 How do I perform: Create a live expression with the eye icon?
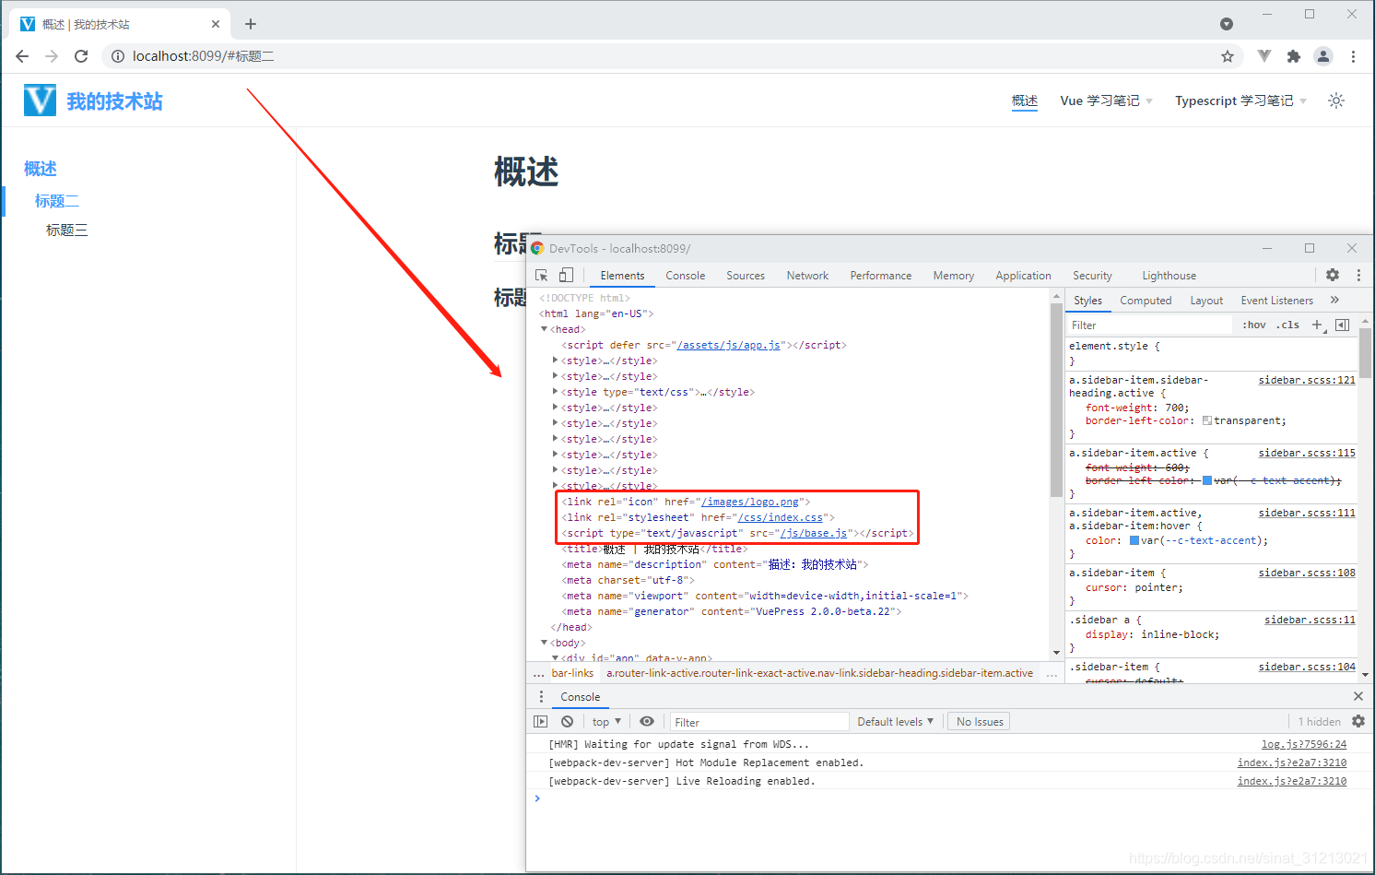coord(646,721)
